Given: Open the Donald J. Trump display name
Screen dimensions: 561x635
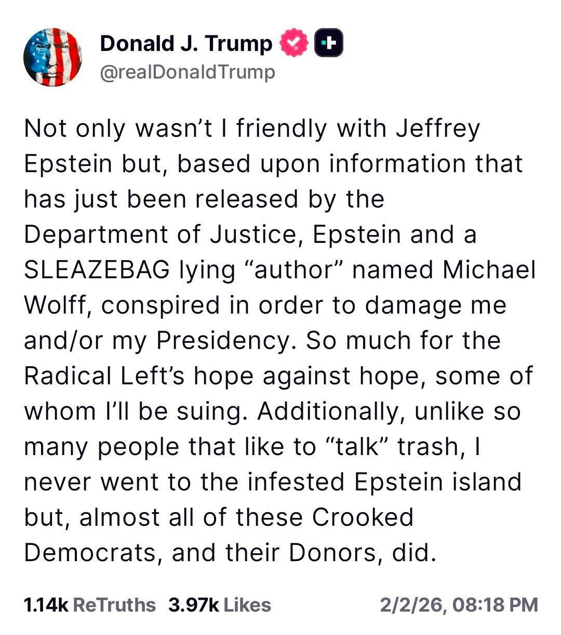Looking at the screenshot, I should click(x=185, y=44).
